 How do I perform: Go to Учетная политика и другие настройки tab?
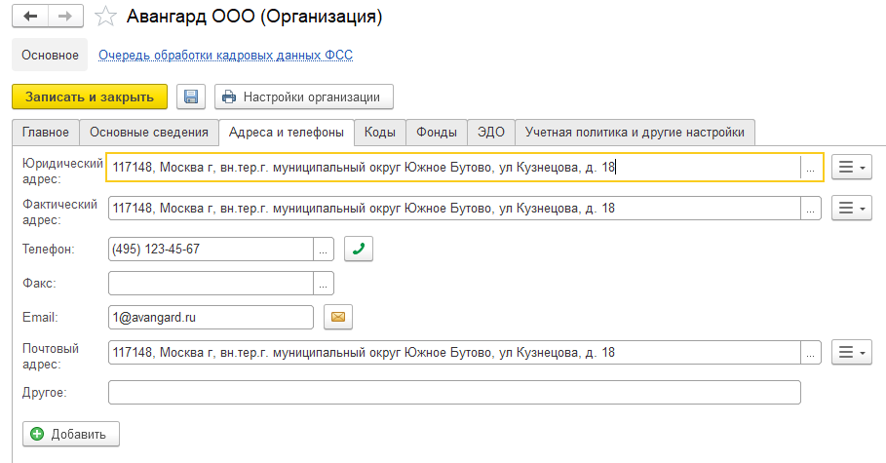tap(635, 133)
